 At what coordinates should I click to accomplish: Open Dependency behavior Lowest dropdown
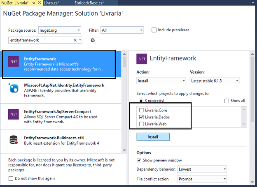(x=202, y=169)
